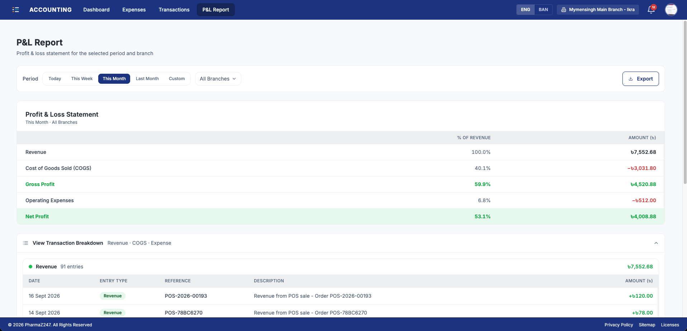Go to the Expenses tab
Viewport: 687px width, 331px height.
pyautogui.click(x=134, y=10)
